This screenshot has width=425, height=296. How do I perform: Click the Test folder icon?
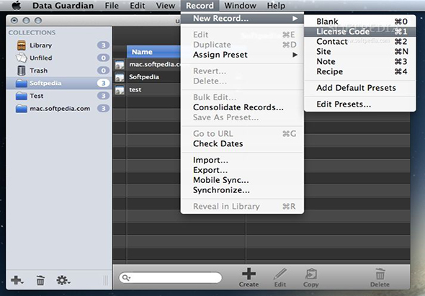tap(22, 96)
